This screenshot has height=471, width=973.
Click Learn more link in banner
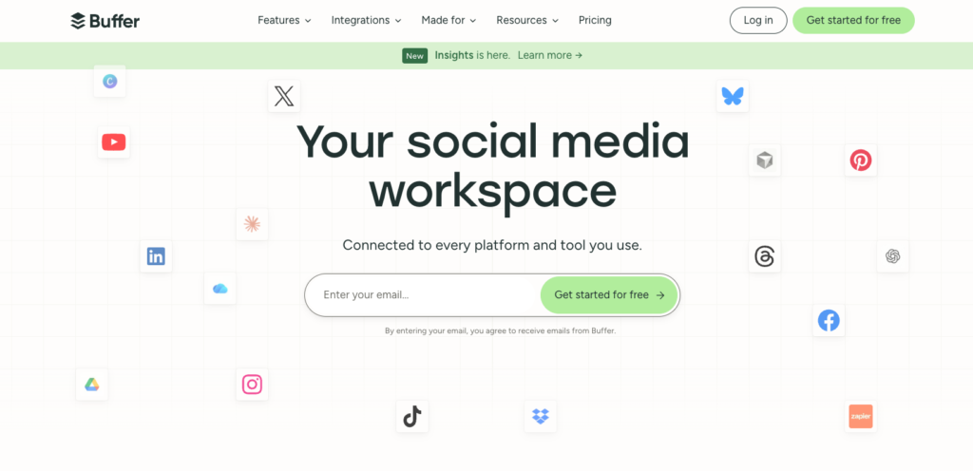pyautogui.click(x=550, y=55)
